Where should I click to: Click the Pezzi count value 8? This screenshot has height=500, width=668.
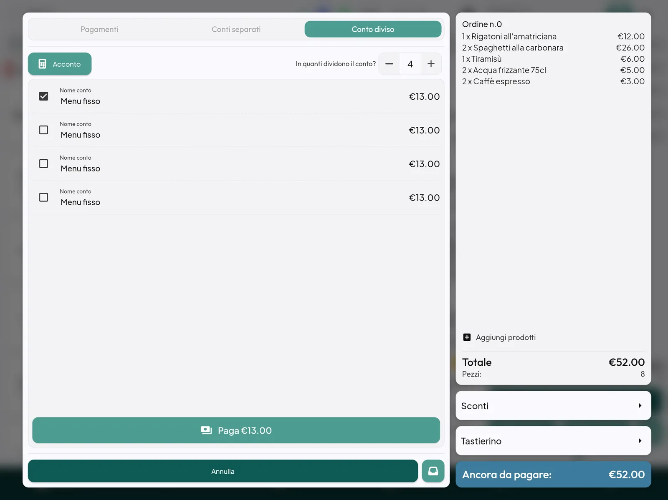click(643, 374)
